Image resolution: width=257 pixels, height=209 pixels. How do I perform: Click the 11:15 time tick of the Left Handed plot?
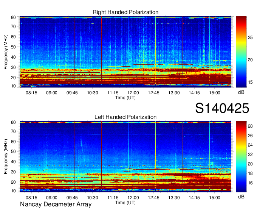point(113,198)
